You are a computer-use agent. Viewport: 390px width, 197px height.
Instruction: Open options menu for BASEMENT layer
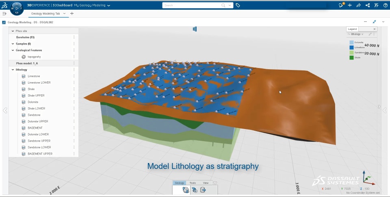[x=74, y=128]
